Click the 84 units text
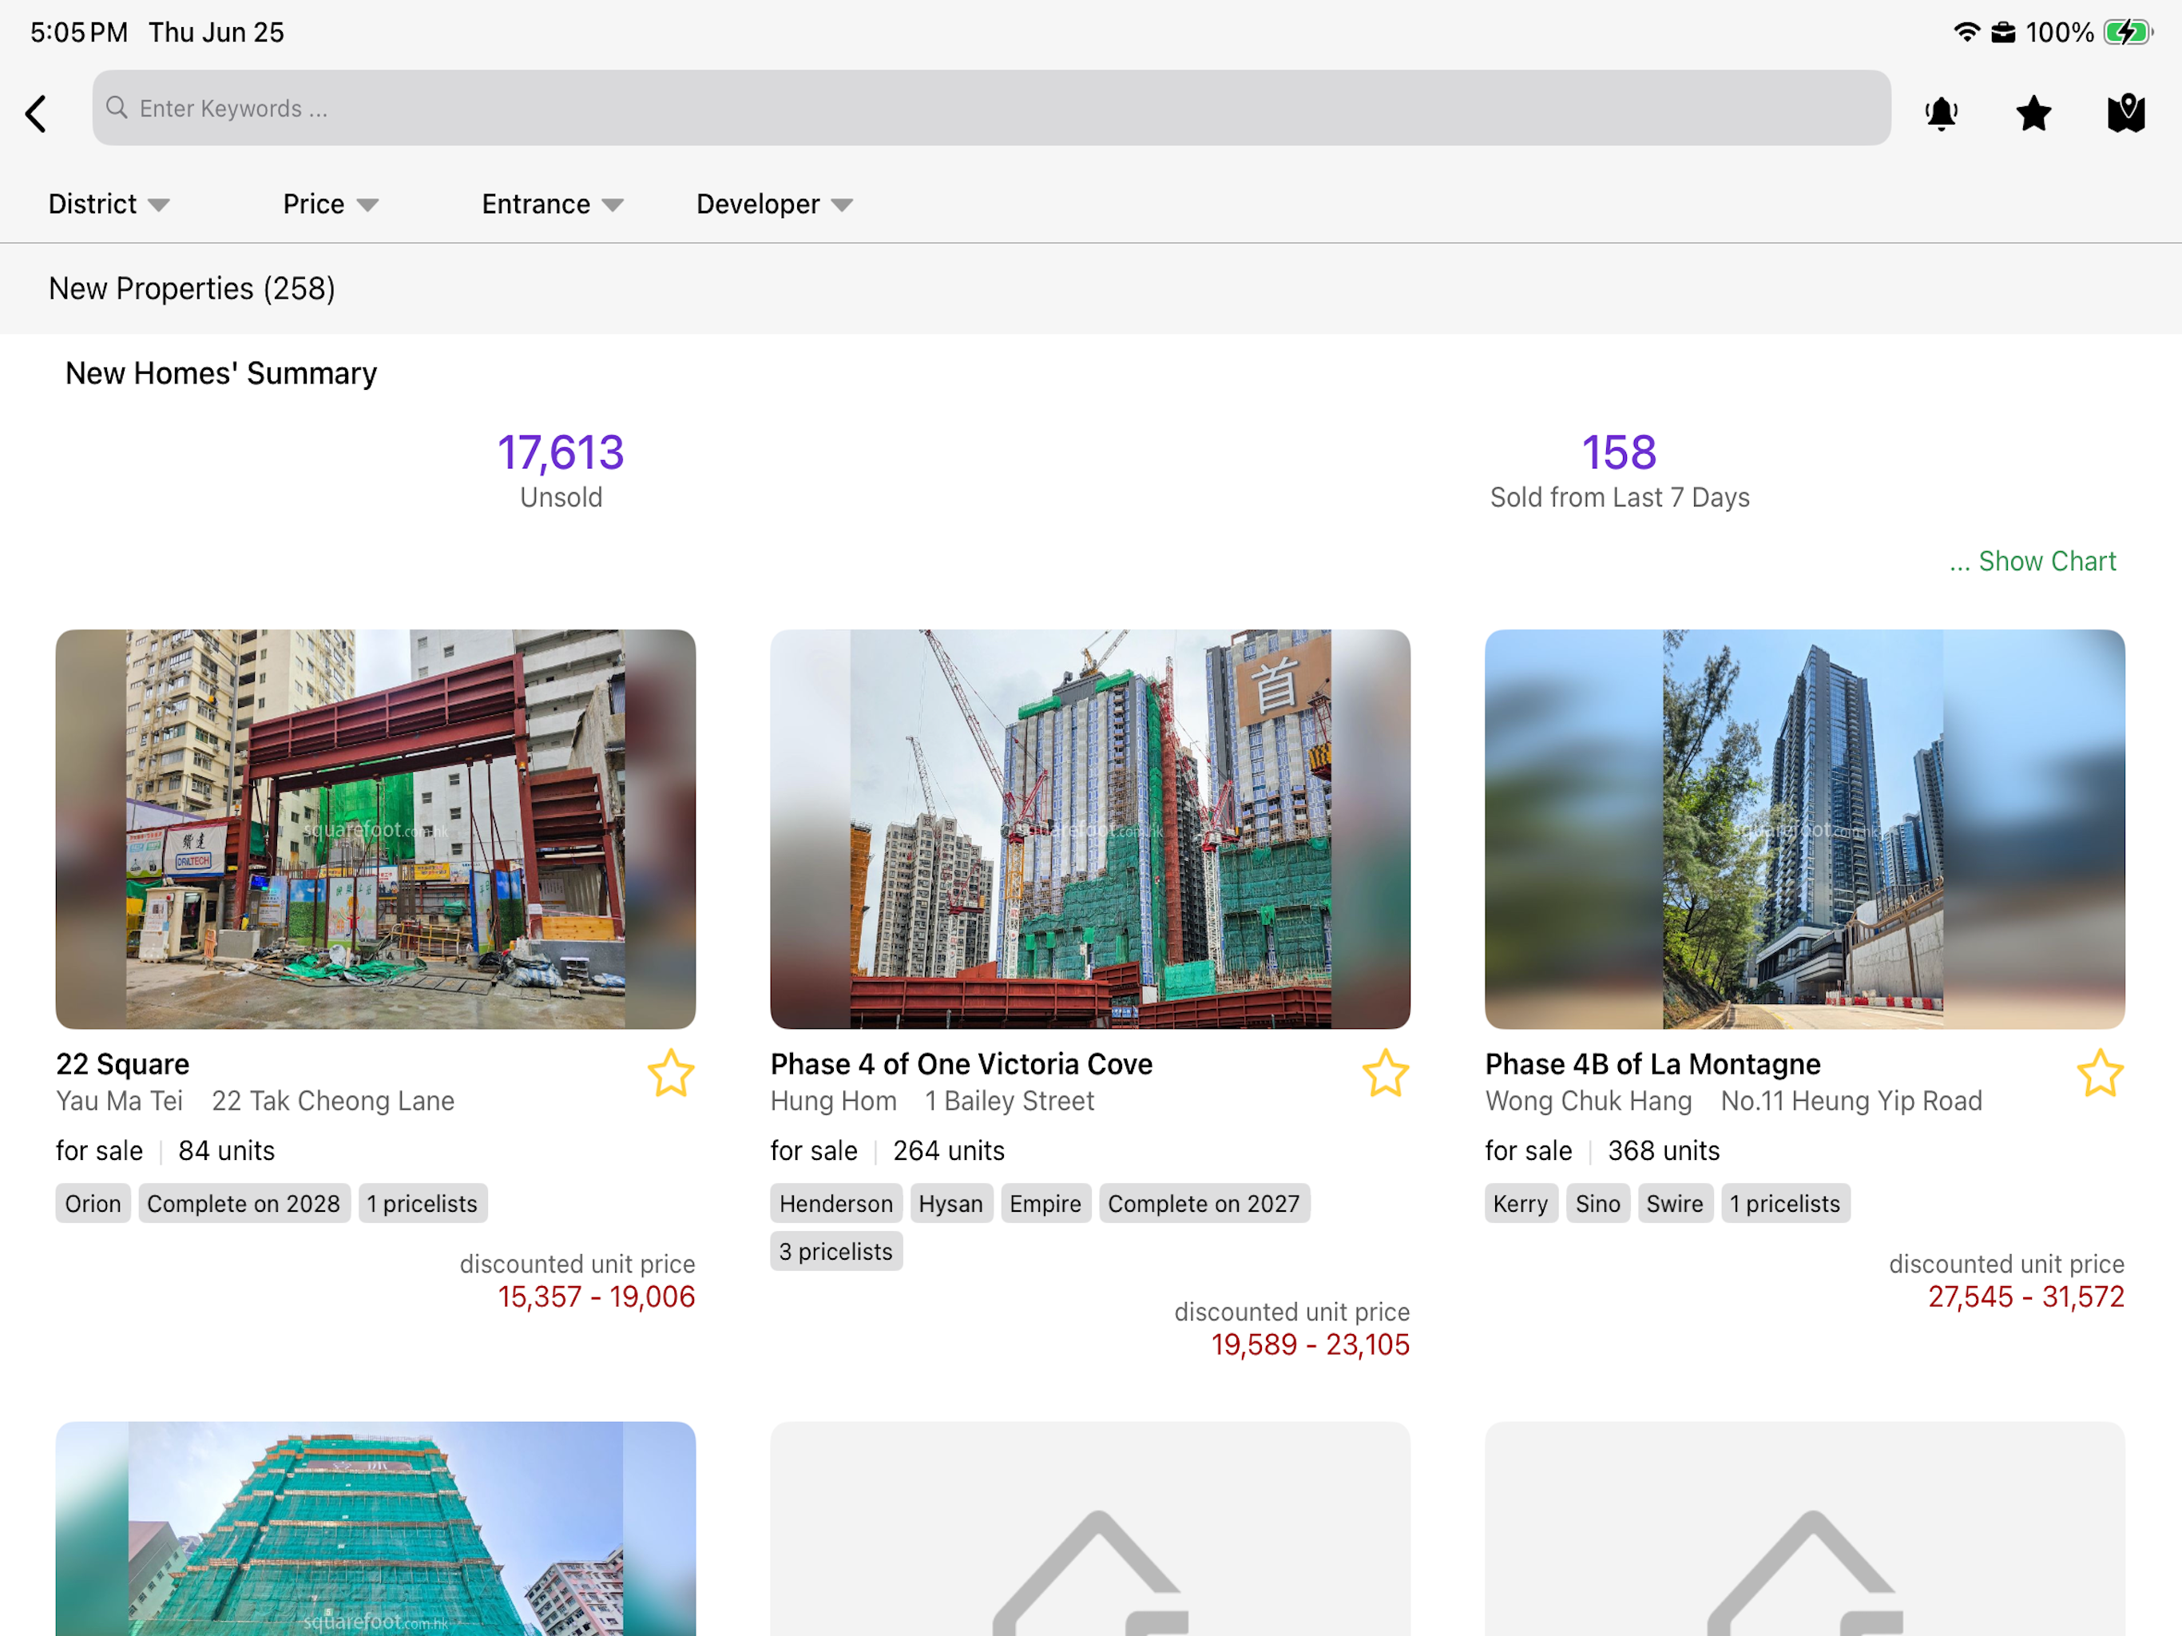The height and width of the screenshot is (1636, 2182). click(x=226, y=1150)
